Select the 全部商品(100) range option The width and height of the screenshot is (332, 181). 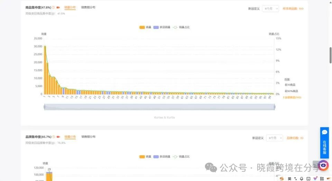[x=293, y=97]
